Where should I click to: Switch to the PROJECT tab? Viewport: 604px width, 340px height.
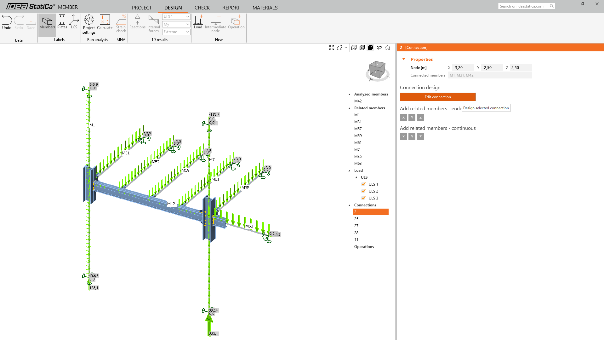(142, 8)
